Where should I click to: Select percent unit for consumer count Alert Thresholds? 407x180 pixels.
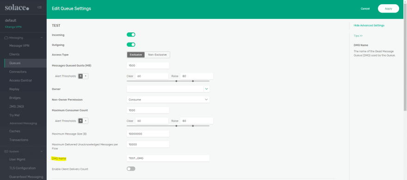[81, 121]
